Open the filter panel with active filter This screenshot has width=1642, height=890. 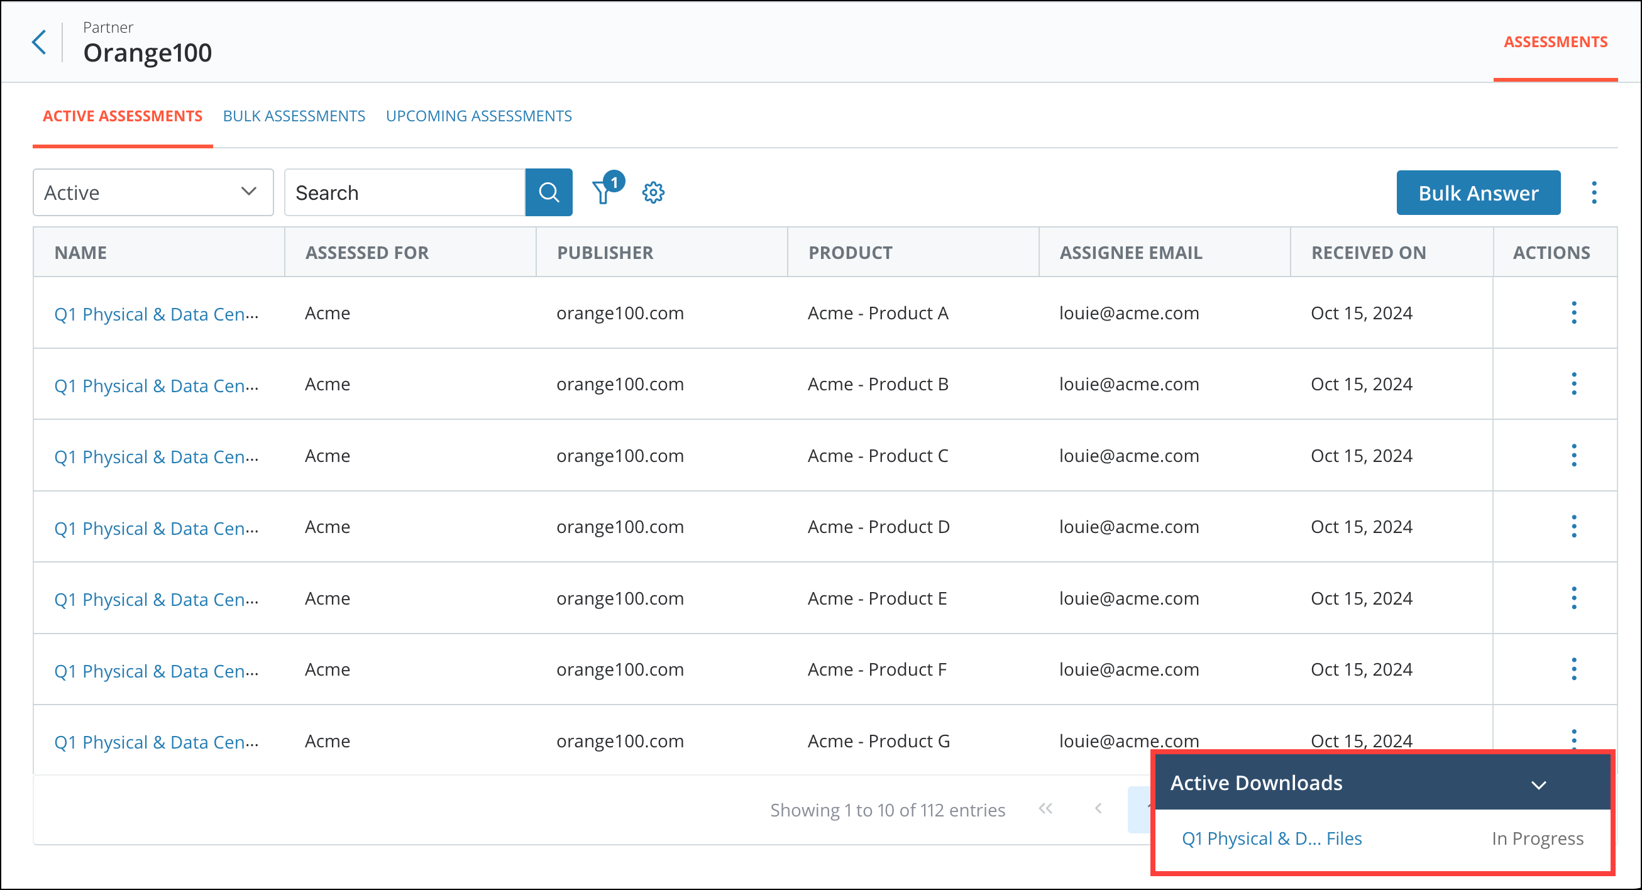(602, 192)
